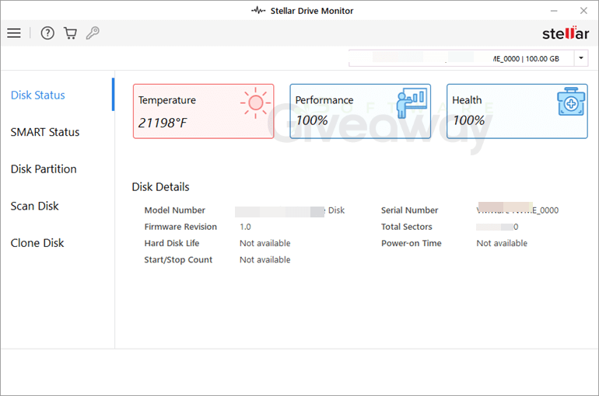Click the Power-on Time label

click(411, 243)
